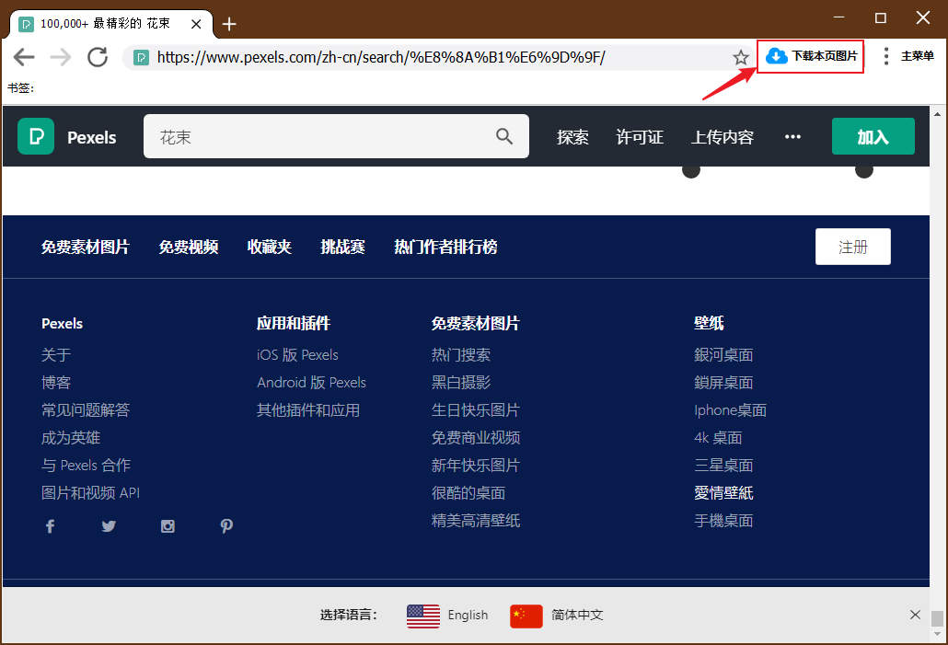The height and width of the screenshot is (645, 948).
Task: Dismiss the language selection bar
Action: [915, 615]
